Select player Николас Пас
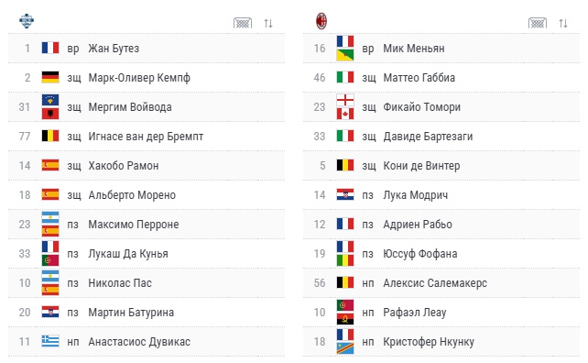 (120, 283)
